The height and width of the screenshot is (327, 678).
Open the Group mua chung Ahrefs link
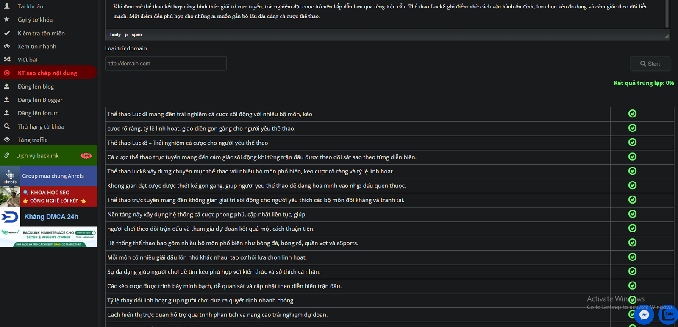click(x=53, y=176)
